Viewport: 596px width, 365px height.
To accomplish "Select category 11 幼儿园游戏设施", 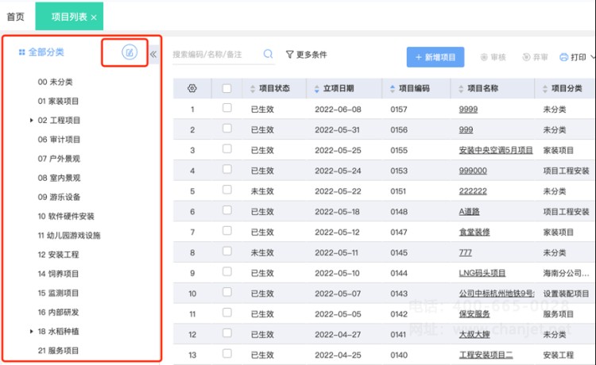I will click(x=69, y=236).
